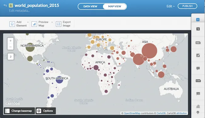Image resolution: width=205 pixels, height=118 pixels.
Task: Open the filters histogram icon
Action: click(198, 106)
